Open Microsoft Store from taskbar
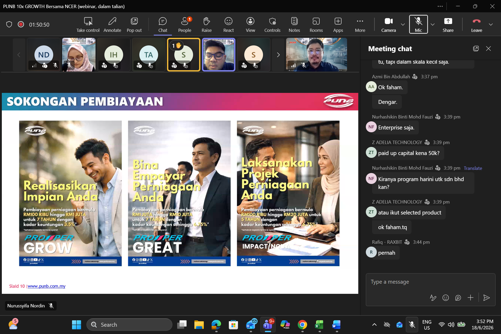501x334 pixels. pos(233,325)
